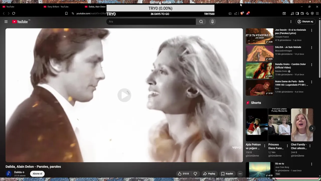
Task: Open the Où es-tu video thumbnail
Action: coord(260,170)
